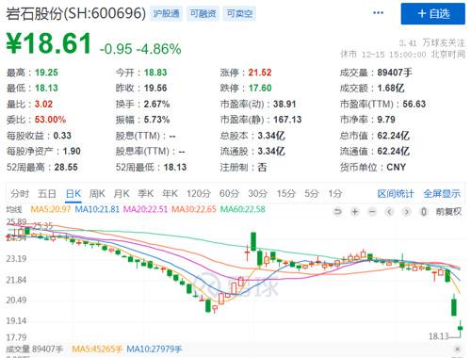Viewport: 471px width, 358px height.
Task: Close the volume panel with the x icon
Action: (x=458, y=349)
